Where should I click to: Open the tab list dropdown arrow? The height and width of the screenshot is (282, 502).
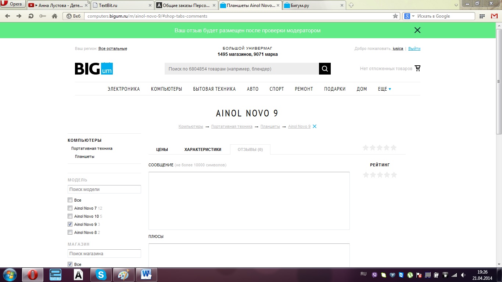pos(456,5)
